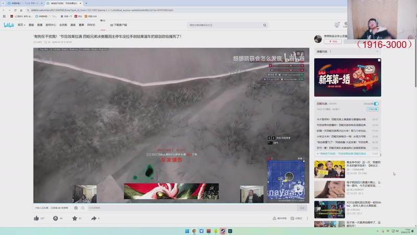Select playlist entry with duration 12:02

click(347, 148)
